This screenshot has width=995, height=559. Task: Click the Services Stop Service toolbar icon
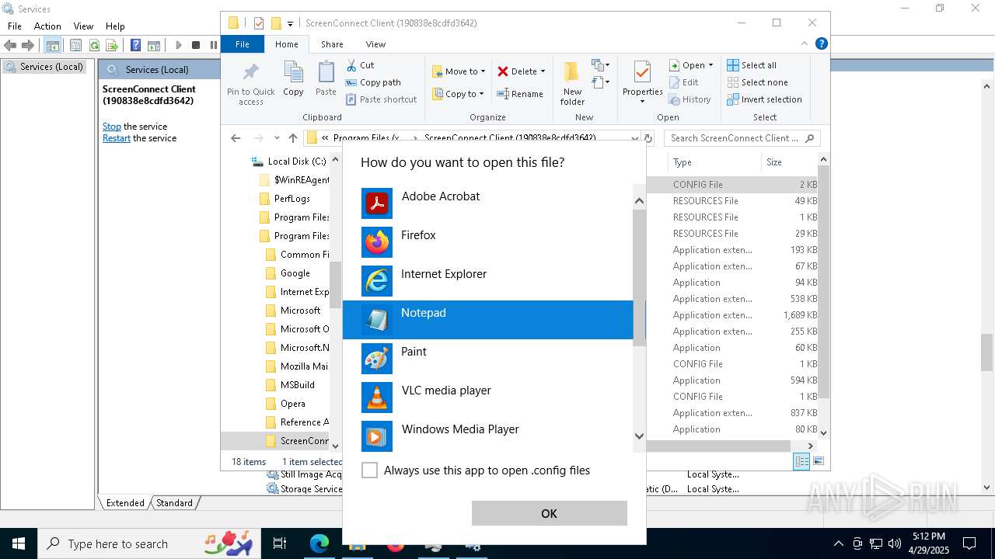coord(196,45)
